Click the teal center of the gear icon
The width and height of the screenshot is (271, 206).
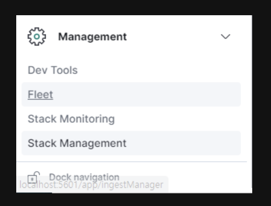37,37
